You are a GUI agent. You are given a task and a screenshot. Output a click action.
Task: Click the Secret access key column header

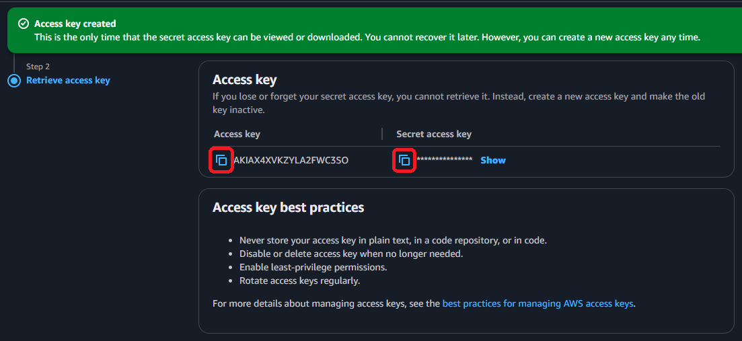pos(434,134)
